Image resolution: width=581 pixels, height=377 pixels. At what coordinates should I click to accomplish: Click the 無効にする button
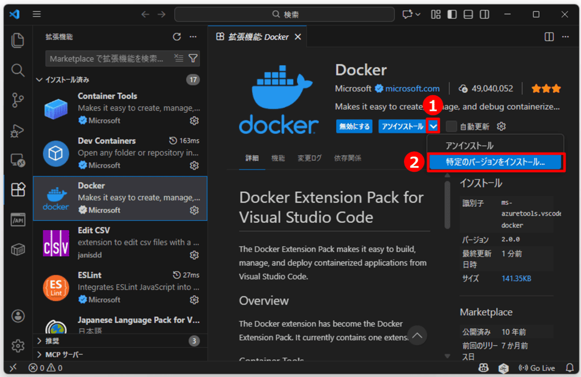[x=353, y=126]
